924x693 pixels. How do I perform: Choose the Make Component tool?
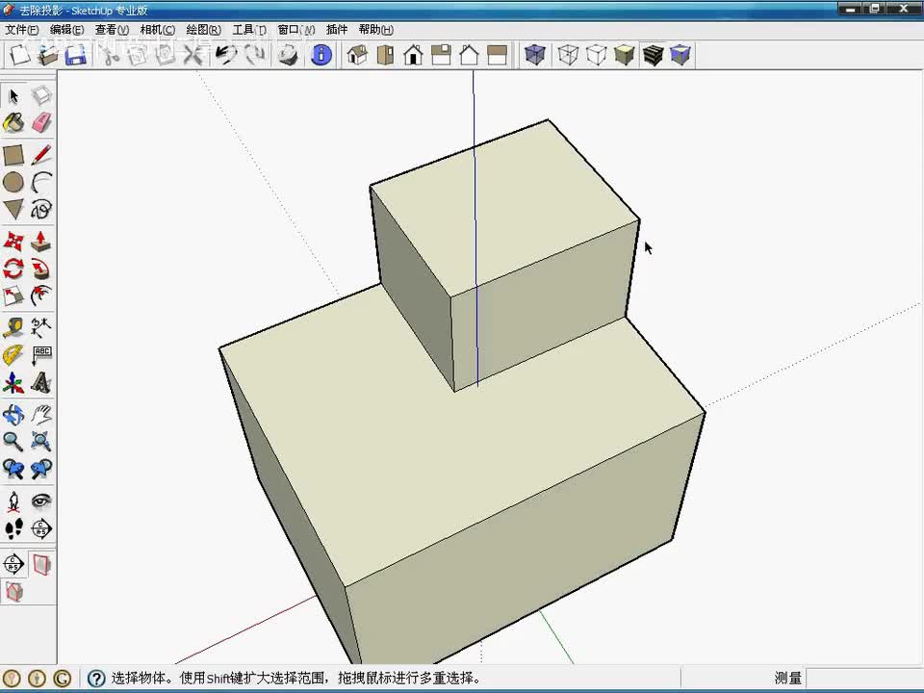[41, 95]
